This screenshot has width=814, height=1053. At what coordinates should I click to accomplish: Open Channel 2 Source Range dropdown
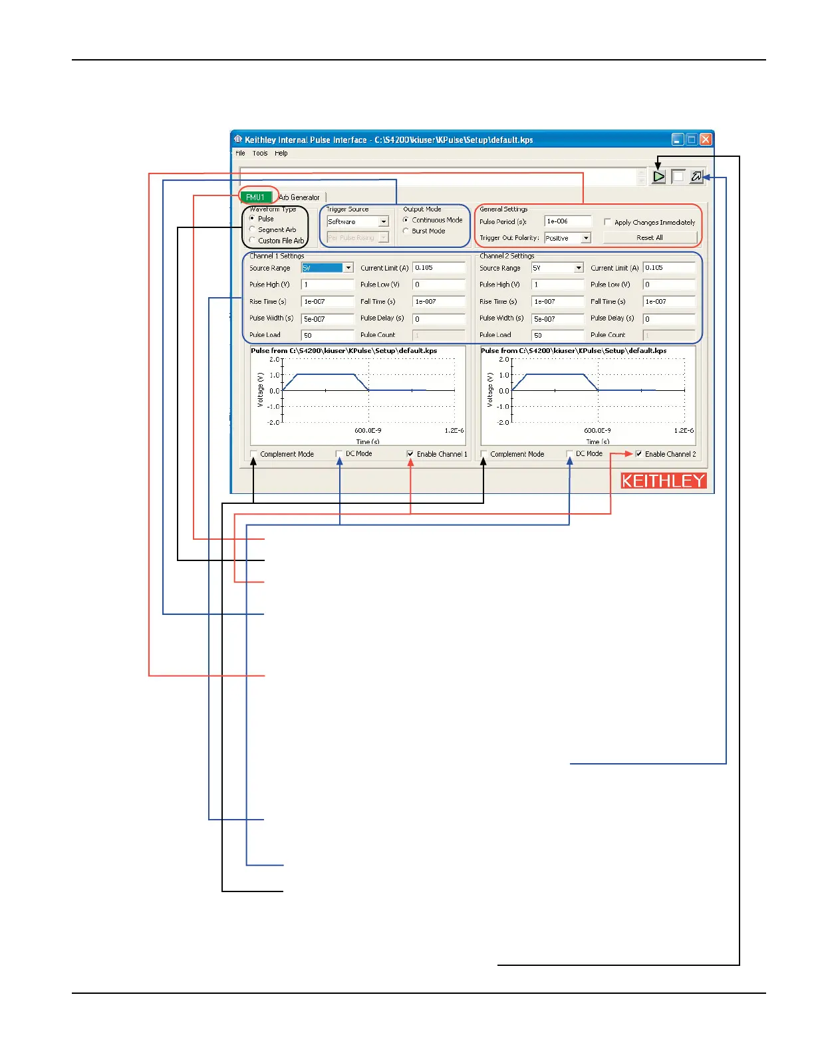579,268
